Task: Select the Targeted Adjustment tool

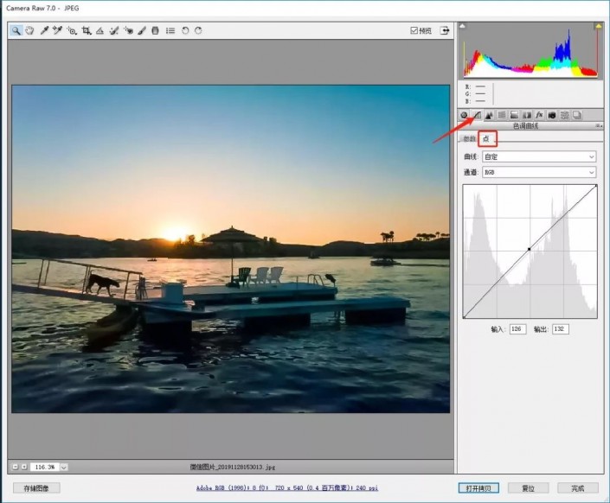Action: tap(72, 30)
